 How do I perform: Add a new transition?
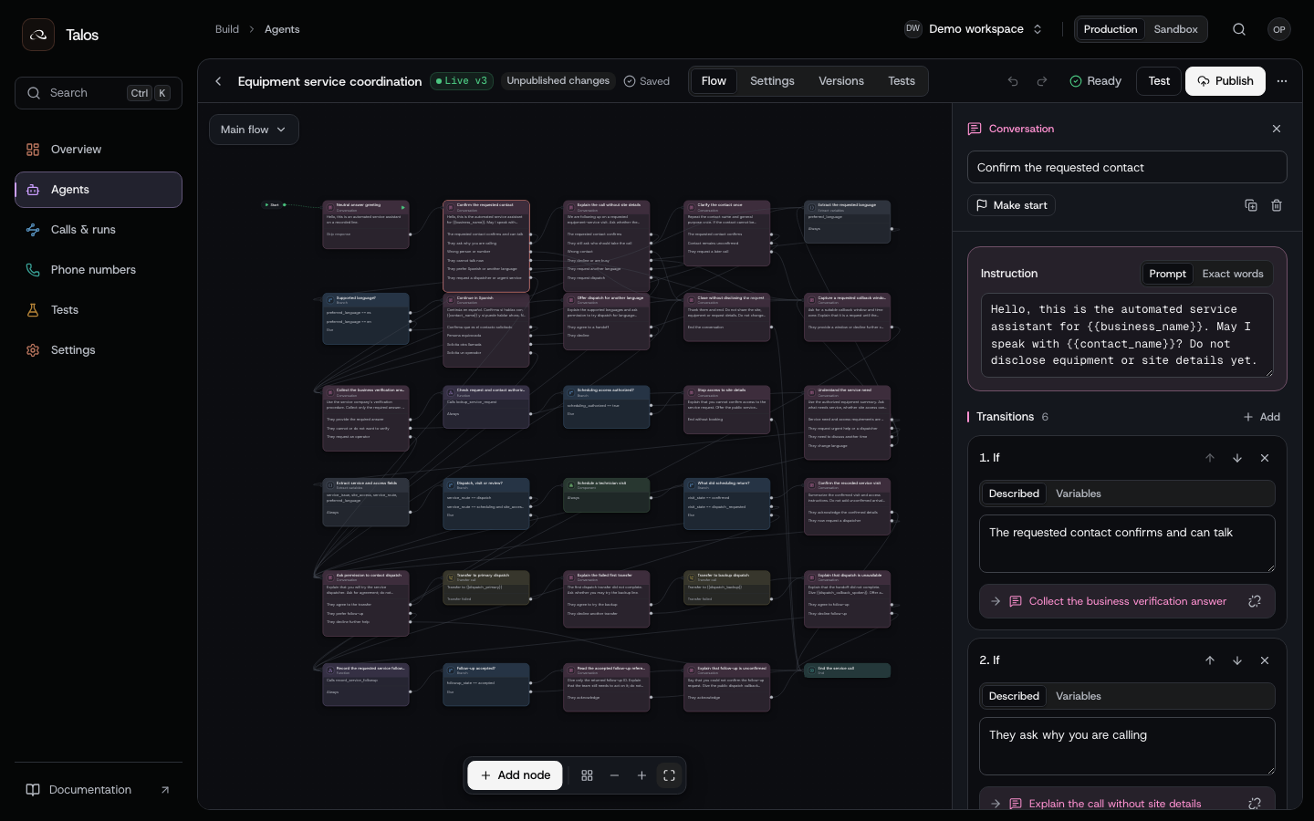click(1262, 417)
